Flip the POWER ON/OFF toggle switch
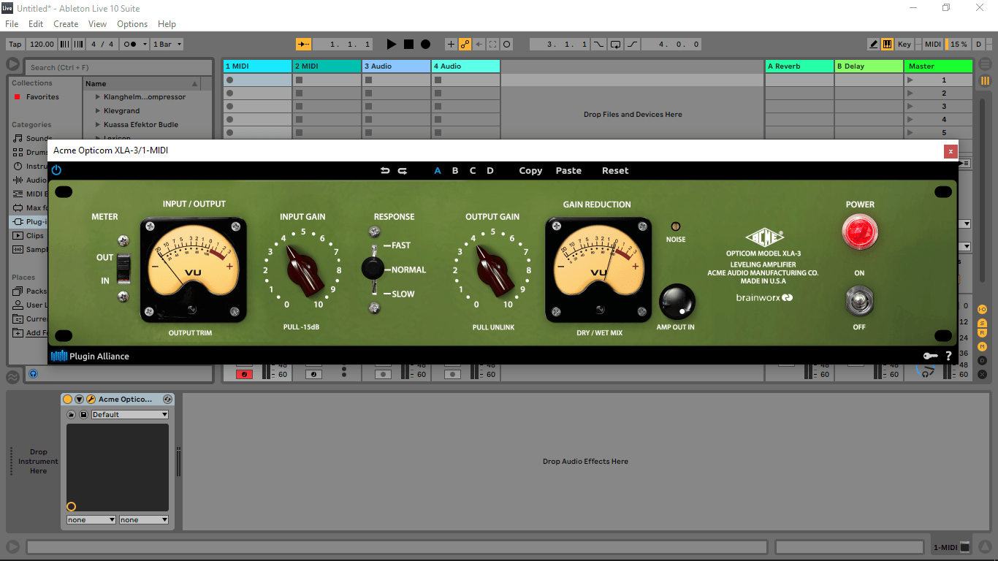 tap(859, 301)
